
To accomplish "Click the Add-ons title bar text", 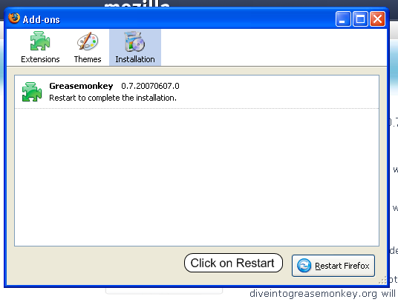I will pyautogui.click(x=41, y=19).
